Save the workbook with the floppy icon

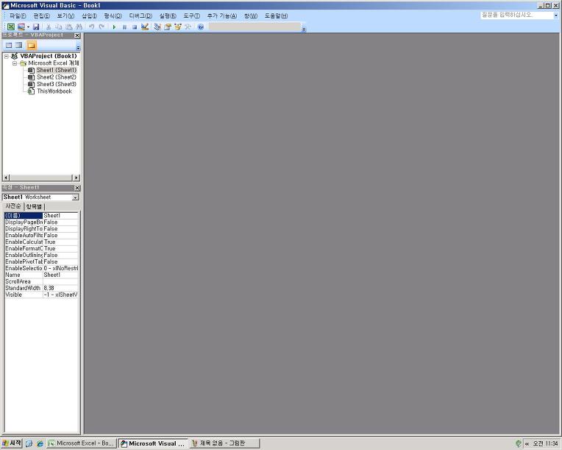[36, 27]
